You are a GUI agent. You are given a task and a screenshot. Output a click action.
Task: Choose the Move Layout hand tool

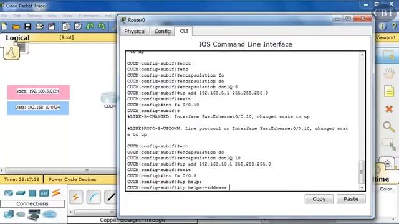click(x=389, y=73)
